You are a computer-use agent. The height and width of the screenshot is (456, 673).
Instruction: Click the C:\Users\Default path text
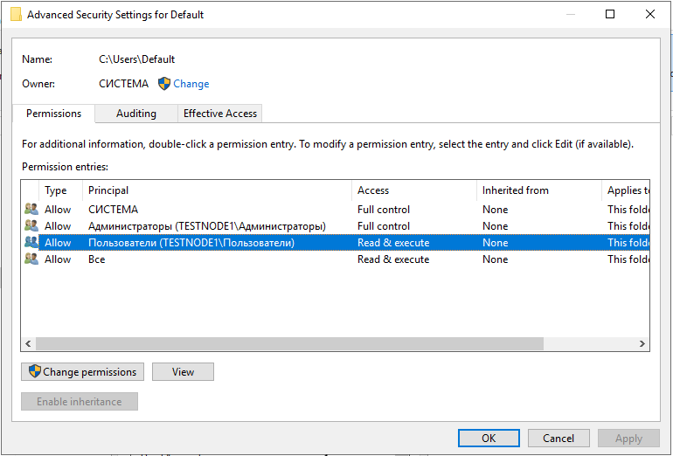pos(137,59)
